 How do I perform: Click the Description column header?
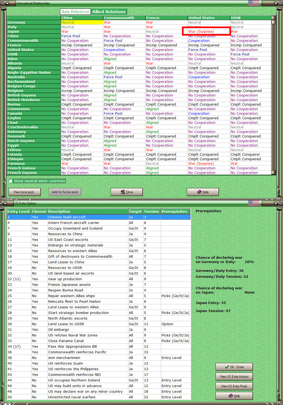coord(88,212)
